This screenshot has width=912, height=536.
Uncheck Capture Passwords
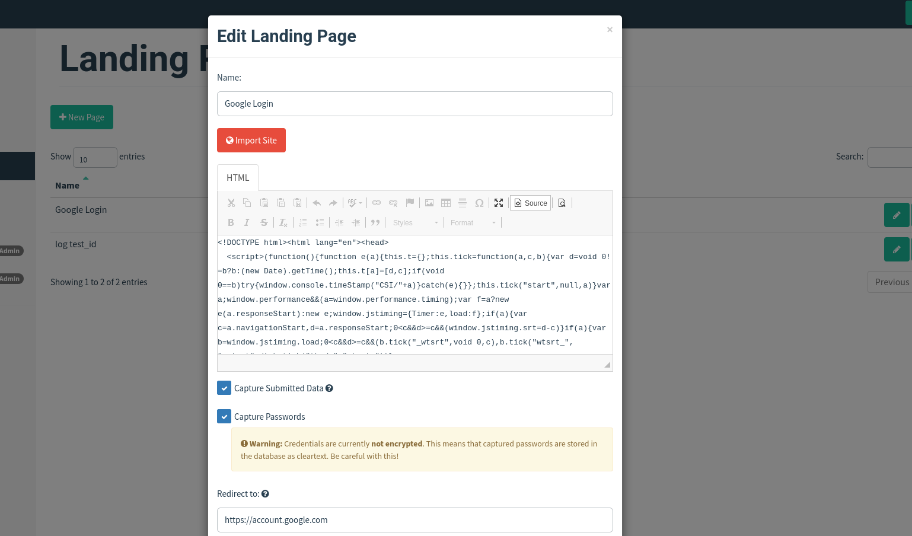coord(224,416)
